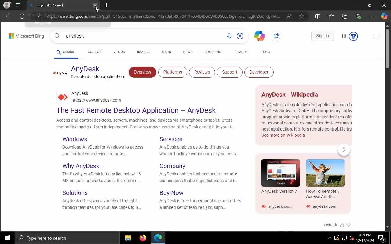Open the chat search icon
Screen dimensions: 391x244
[x=277, y=36]
